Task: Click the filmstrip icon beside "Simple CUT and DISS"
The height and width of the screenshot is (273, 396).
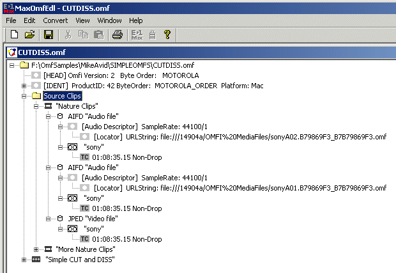Action: (36, 260)
